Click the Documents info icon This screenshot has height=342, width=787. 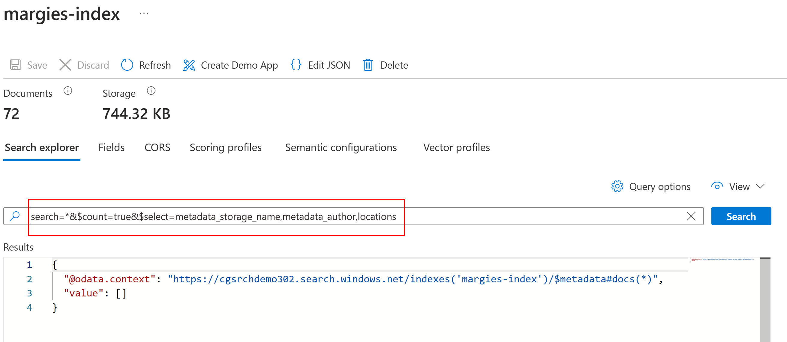coord(68,91)
